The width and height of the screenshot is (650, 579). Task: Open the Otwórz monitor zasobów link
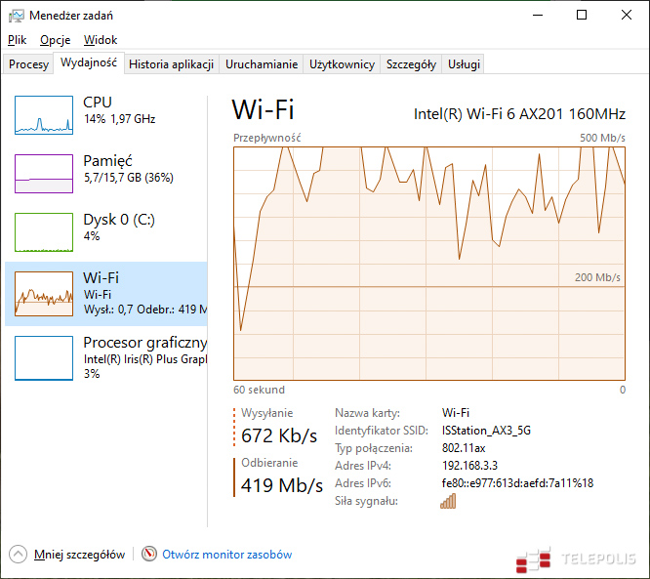[x=226, y=555]
